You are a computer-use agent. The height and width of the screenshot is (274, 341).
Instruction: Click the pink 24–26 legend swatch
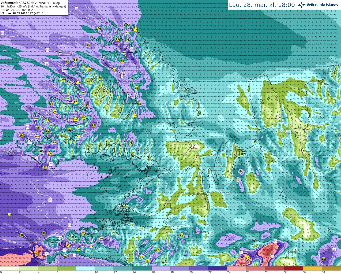tap(237, 268)
